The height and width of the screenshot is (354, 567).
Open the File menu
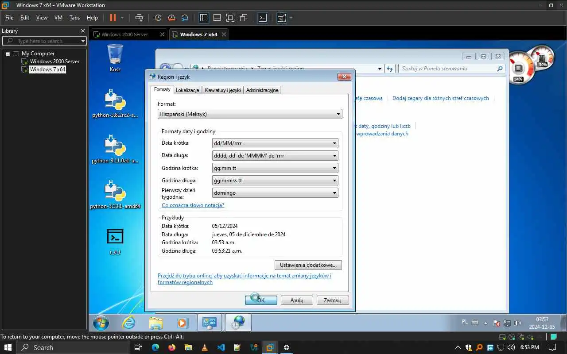[9, 18]
